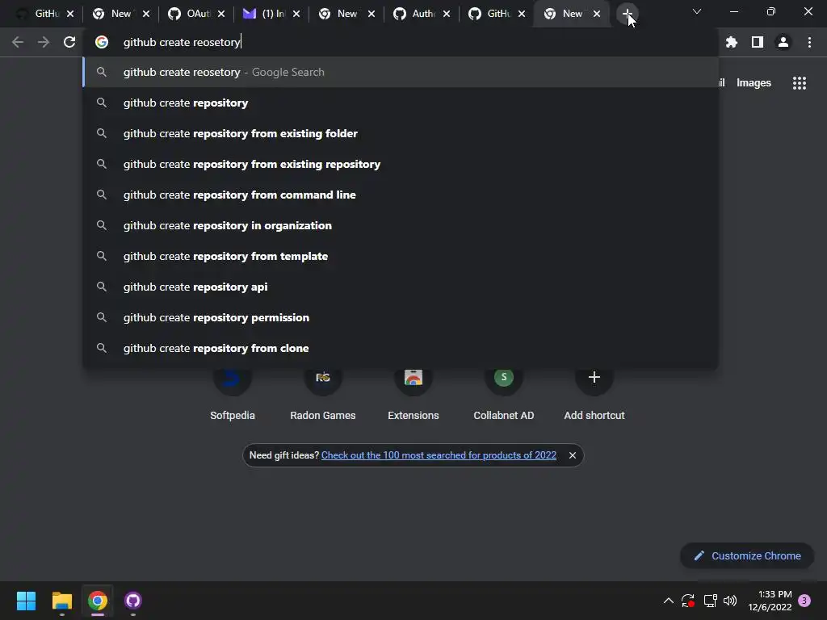This screenshot has width=827, height=620.
Task: Go forward to next page
Action: pyautogui.click(x=44, y=42)
